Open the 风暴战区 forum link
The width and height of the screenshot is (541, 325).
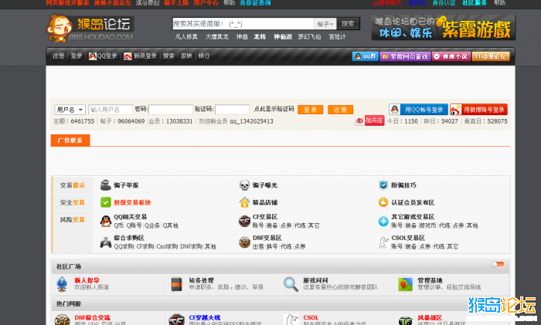430,317
